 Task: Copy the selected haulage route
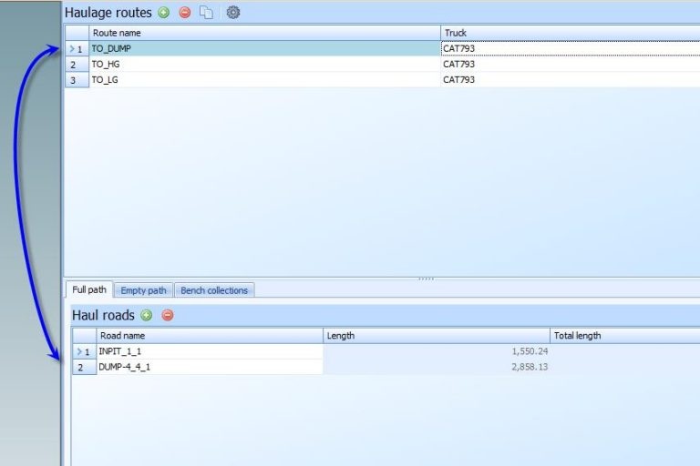(207, 13)
